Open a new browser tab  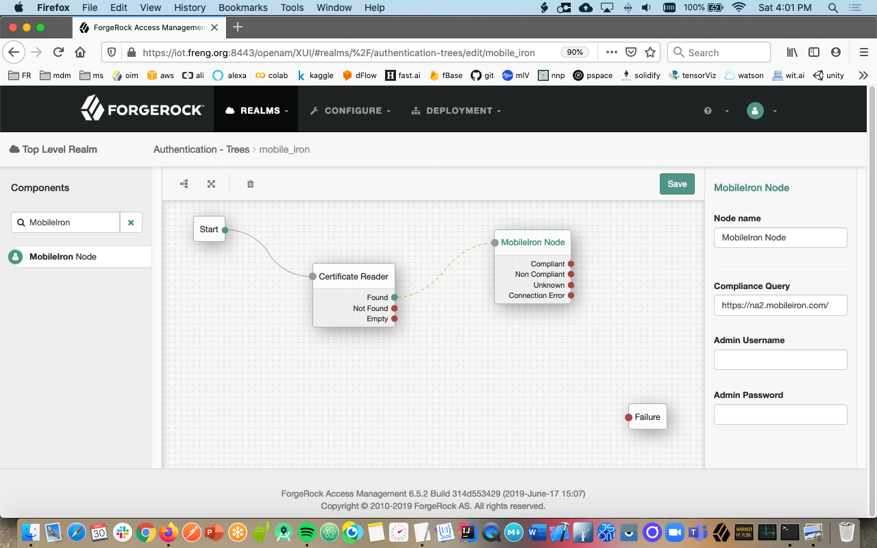click(x=238, y=27)
